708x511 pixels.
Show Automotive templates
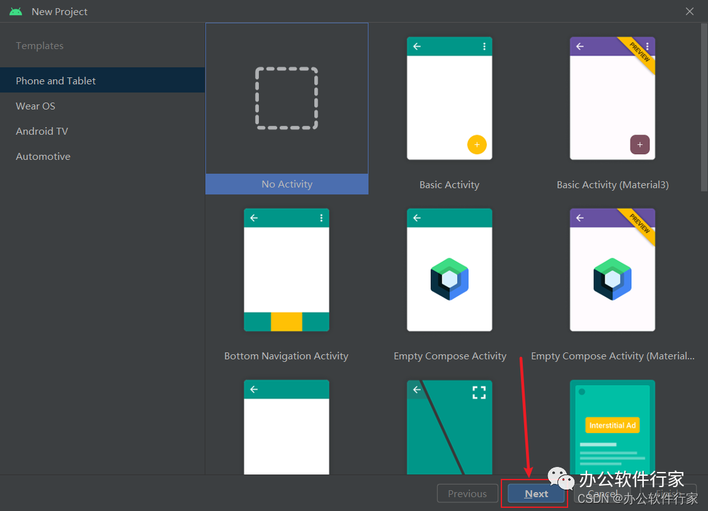[43, 156]
